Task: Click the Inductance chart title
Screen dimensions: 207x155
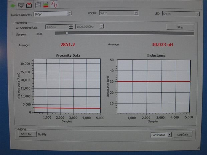Action: [156, 55]
